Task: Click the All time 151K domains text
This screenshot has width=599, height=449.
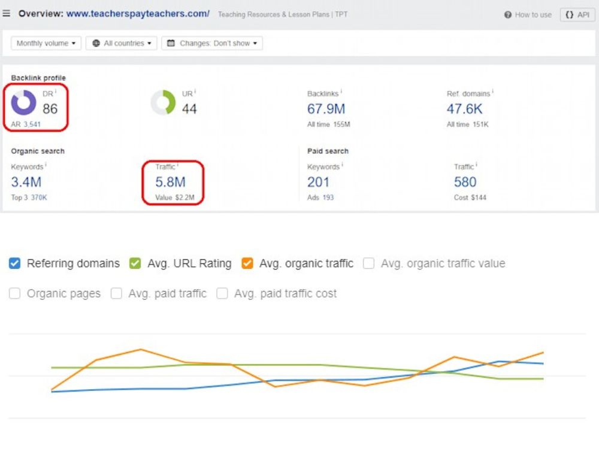Action: pos(468,125)
